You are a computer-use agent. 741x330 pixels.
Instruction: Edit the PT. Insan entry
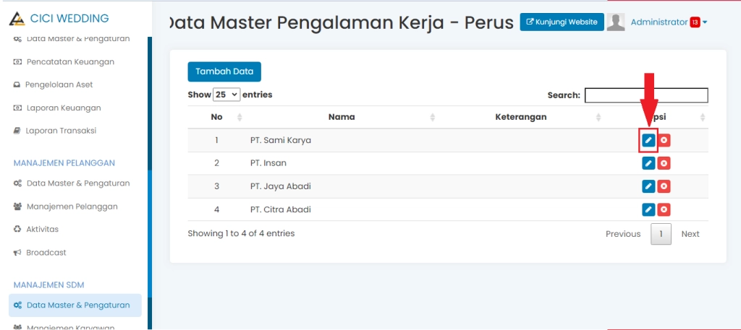(x=649, y=163)
